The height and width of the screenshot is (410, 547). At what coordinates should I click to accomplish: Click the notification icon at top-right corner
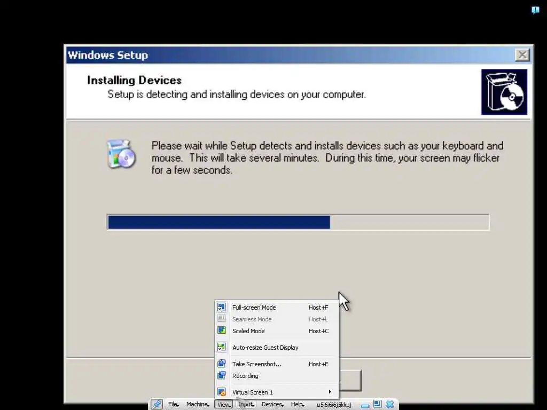tap(535, 10)
